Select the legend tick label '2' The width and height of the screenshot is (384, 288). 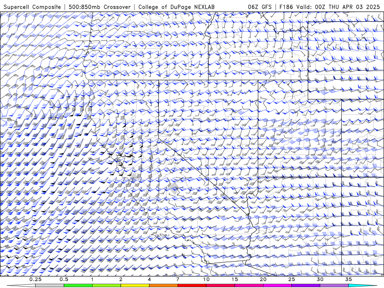[x=121, y=279]
